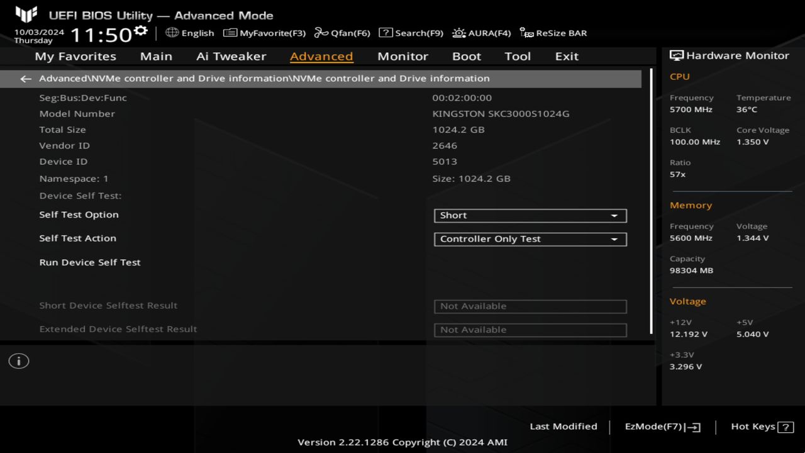Click the breadcrumb path text
This screenshot has height=453, width=805.
pyautogui.click(x=264, y=79)
